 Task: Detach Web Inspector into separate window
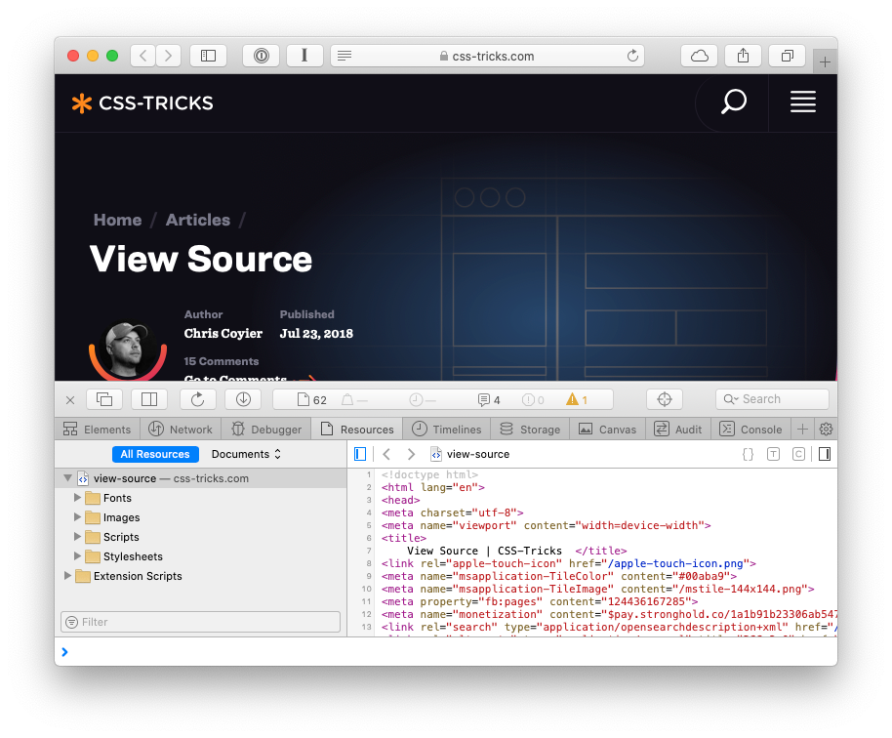click(x=104, y=399)
